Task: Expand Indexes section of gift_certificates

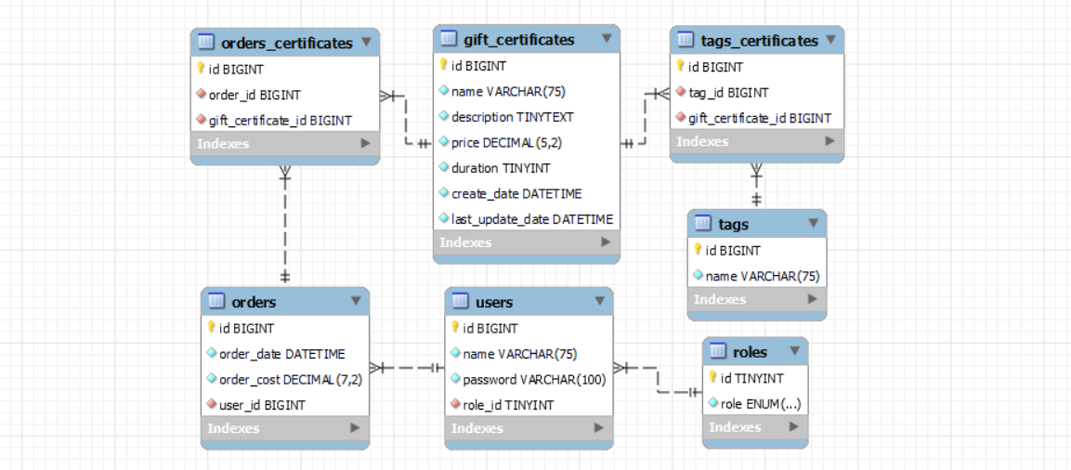Action: coord(606,242)
